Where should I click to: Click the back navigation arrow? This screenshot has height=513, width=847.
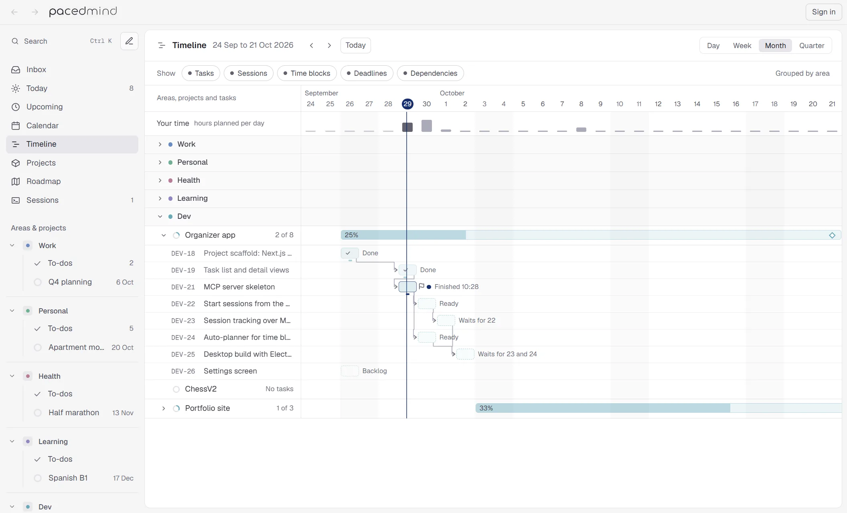tap(14, 12)
